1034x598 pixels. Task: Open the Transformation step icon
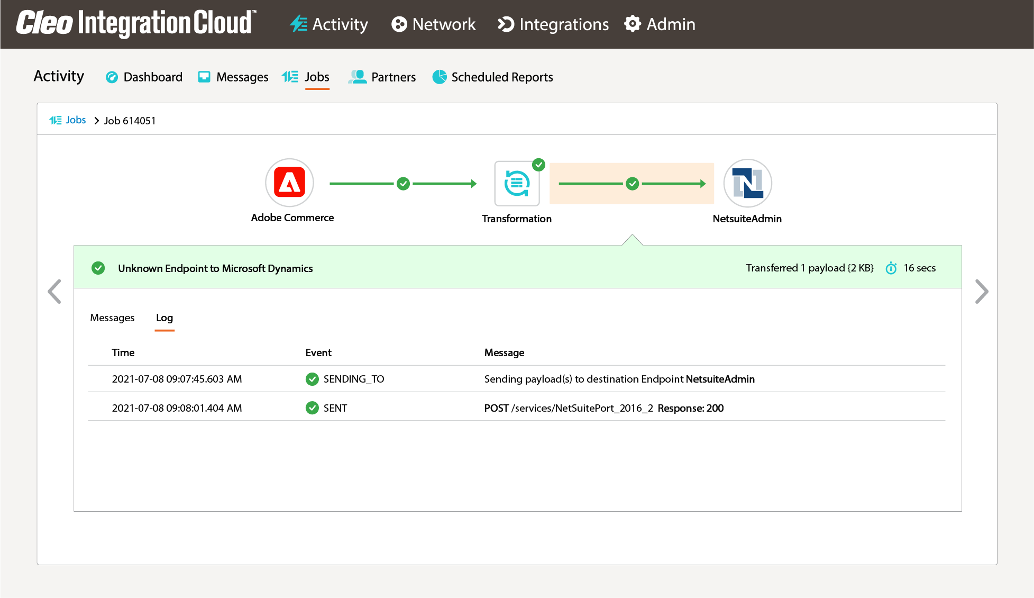[x=517, y=183]
